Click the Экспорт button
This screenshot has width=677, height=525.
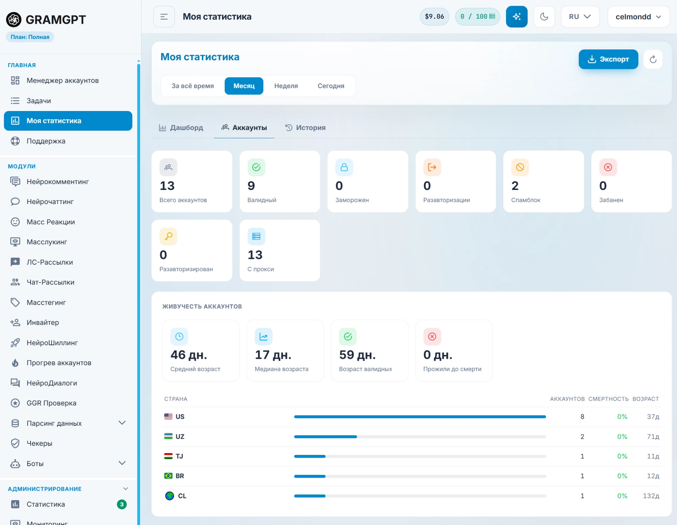[x=608, y=59]
